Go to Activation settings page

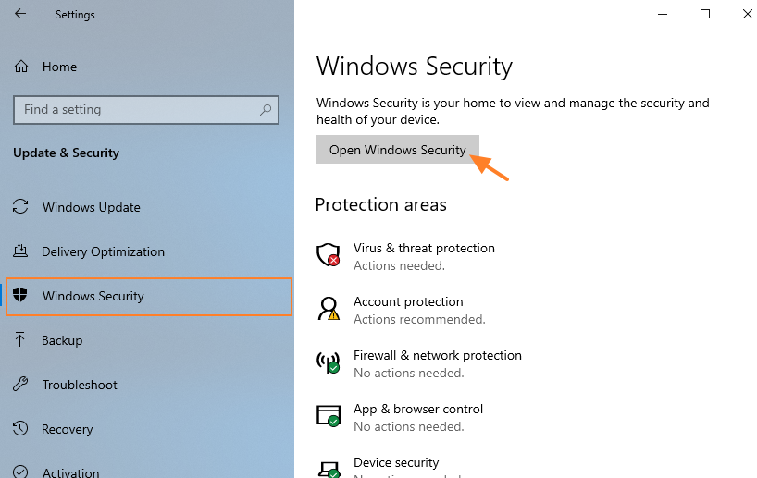click(x=70, y=472)
